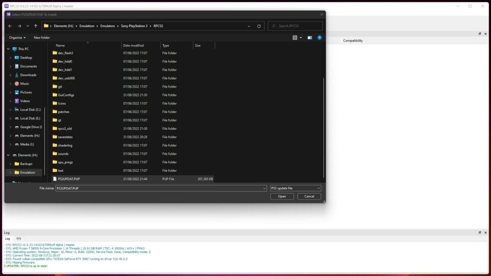The image size is (491, 276).
Task: Collapse the This PC tree node
Action: [9, 49]
